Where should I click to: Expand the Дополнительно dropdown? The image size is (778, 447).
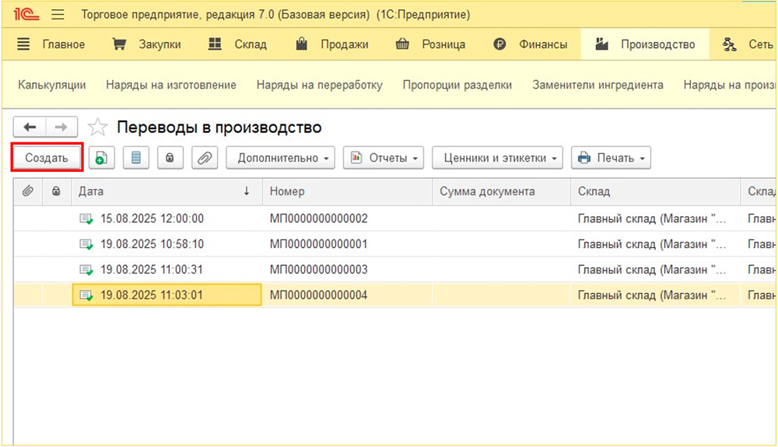[x=281, y=158]
